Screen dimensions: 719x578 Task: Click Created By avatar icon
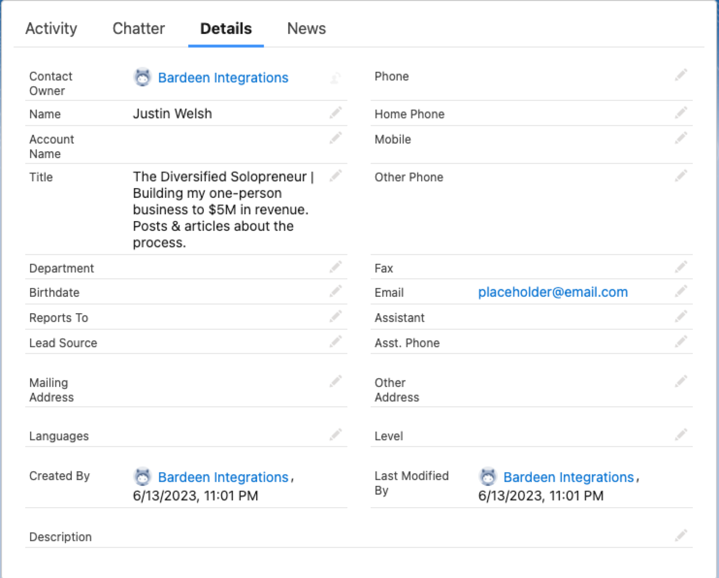point(143,477)
